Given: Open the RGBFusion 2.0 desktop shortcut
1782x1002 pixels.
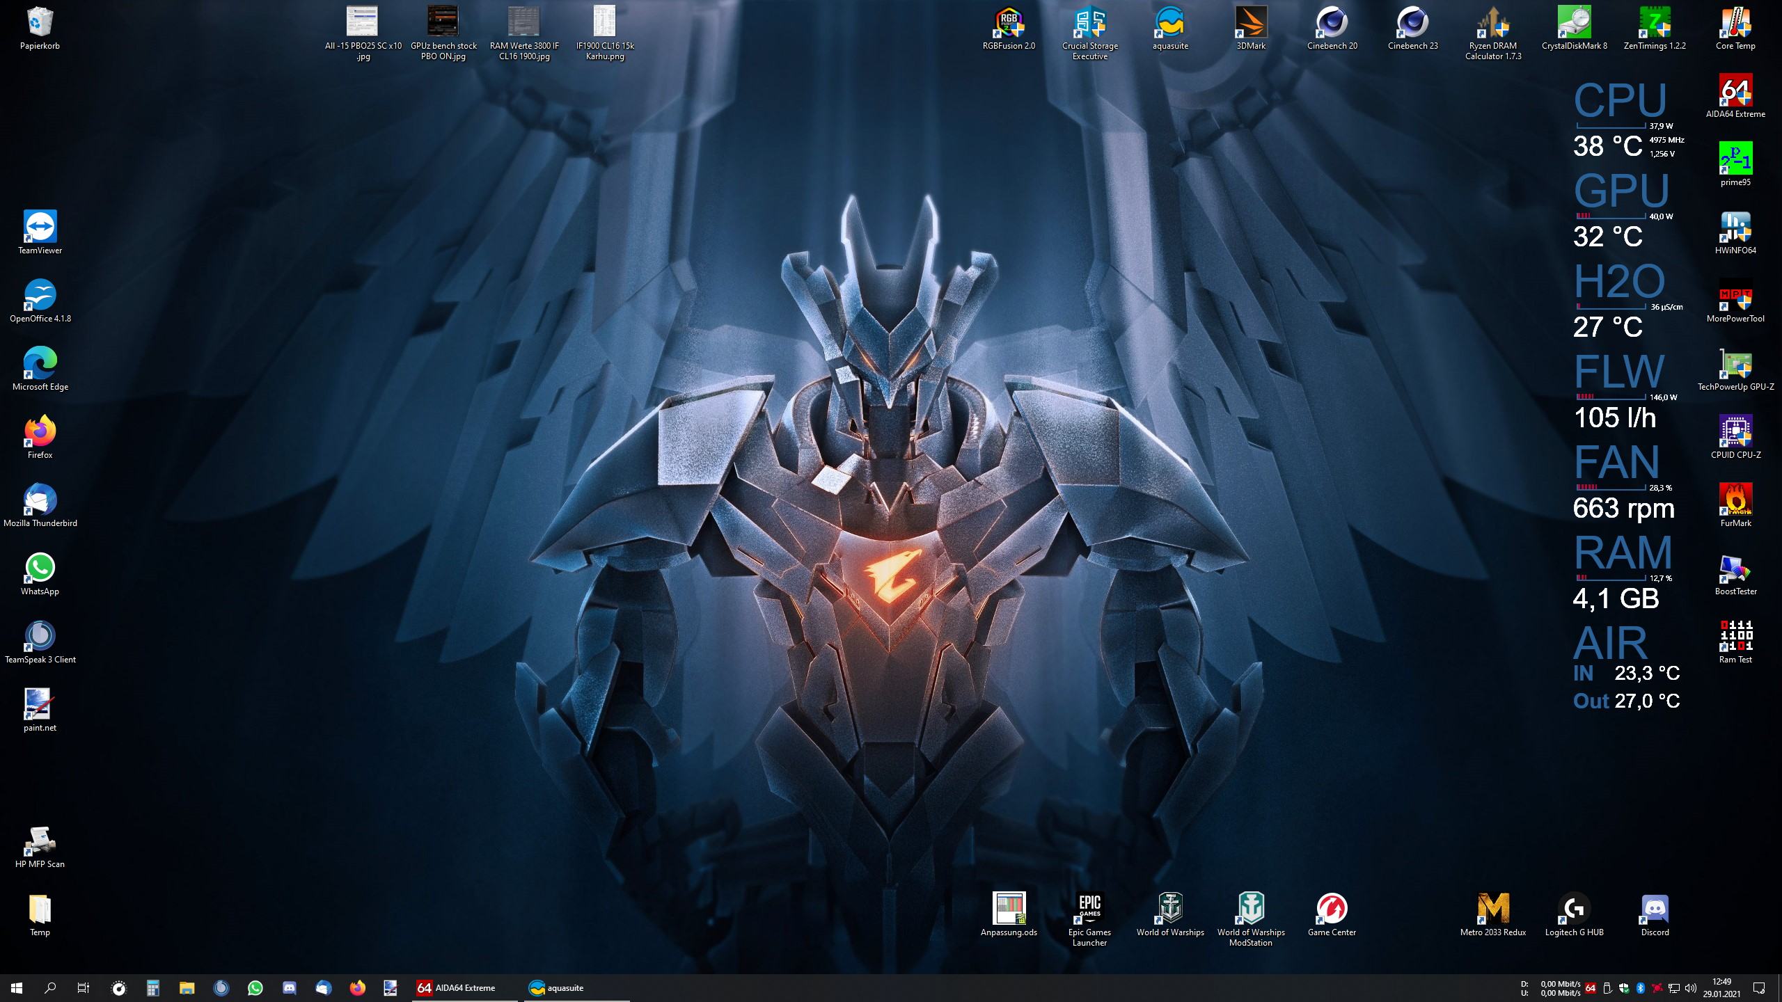Looking at the screenshot, I should click(1009, 29).
